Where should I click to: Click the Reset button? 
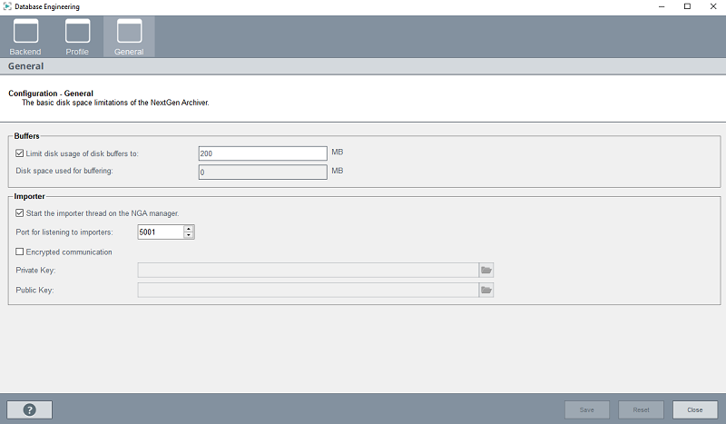[x=641, y=409]
